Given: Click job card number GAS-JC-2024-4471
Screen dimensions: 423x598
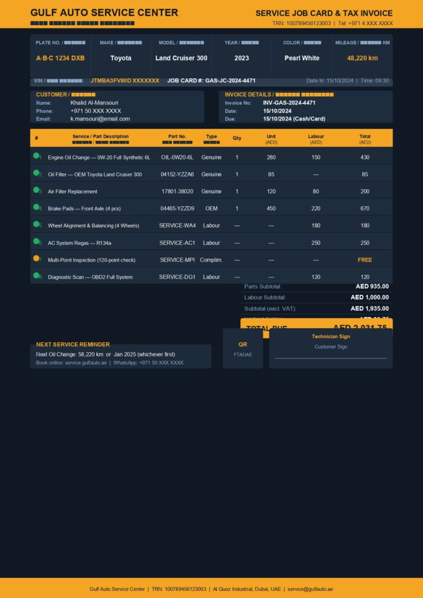Looking at the screenshot, I should point(230,81).
